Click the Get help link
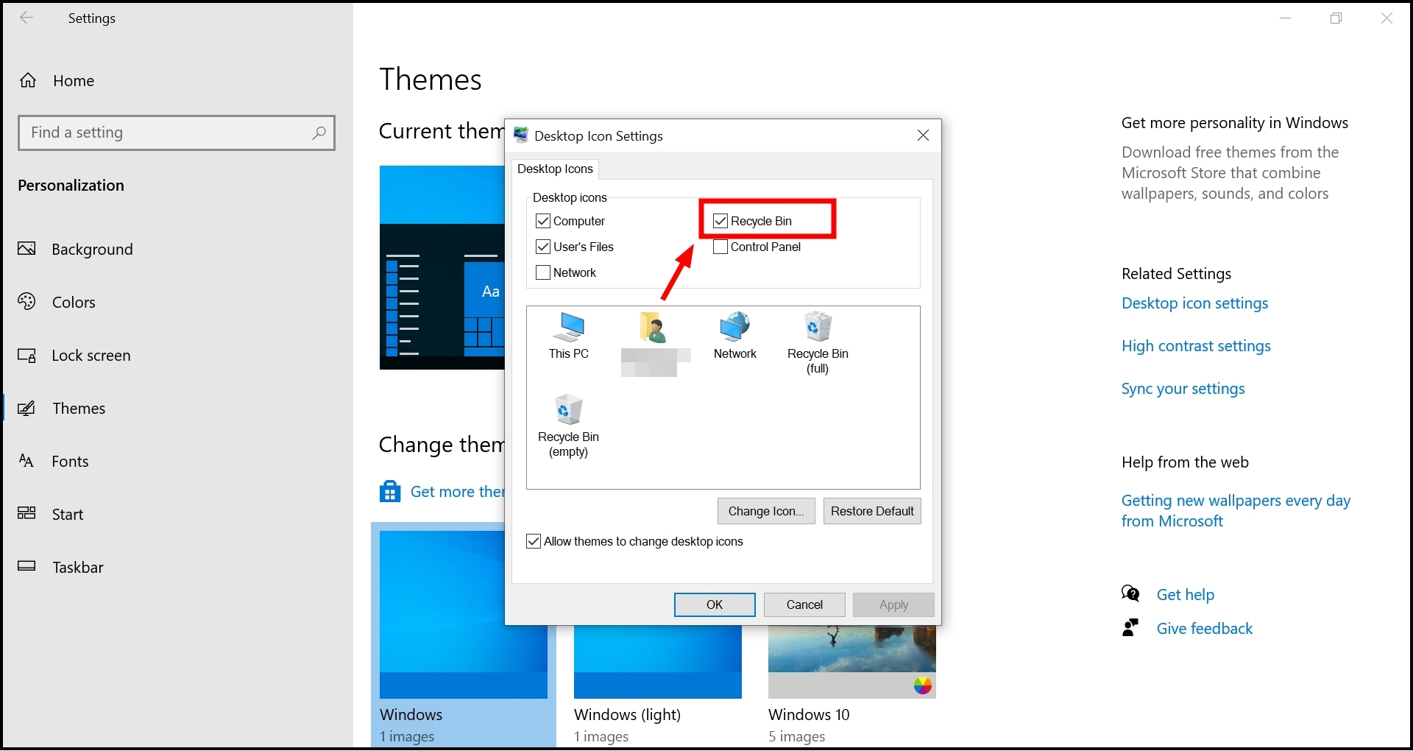 [1186, 595]
